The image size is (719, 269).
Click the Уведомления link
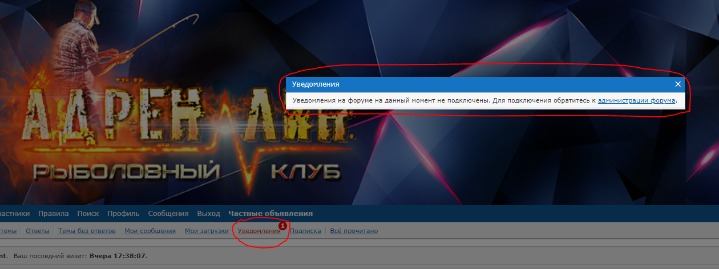pyautogui.click(x=259, y=231)
